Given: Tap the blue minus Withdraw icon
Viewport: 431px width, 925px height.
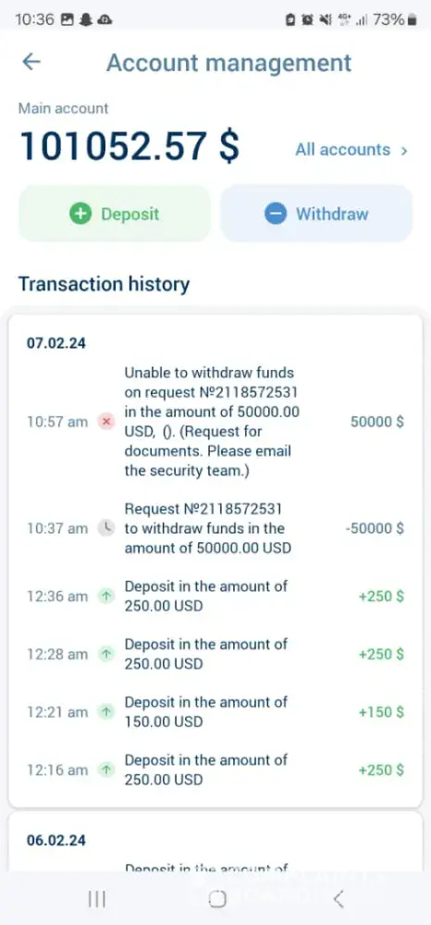Looking at the screenshot, I should tap(276, 214).
